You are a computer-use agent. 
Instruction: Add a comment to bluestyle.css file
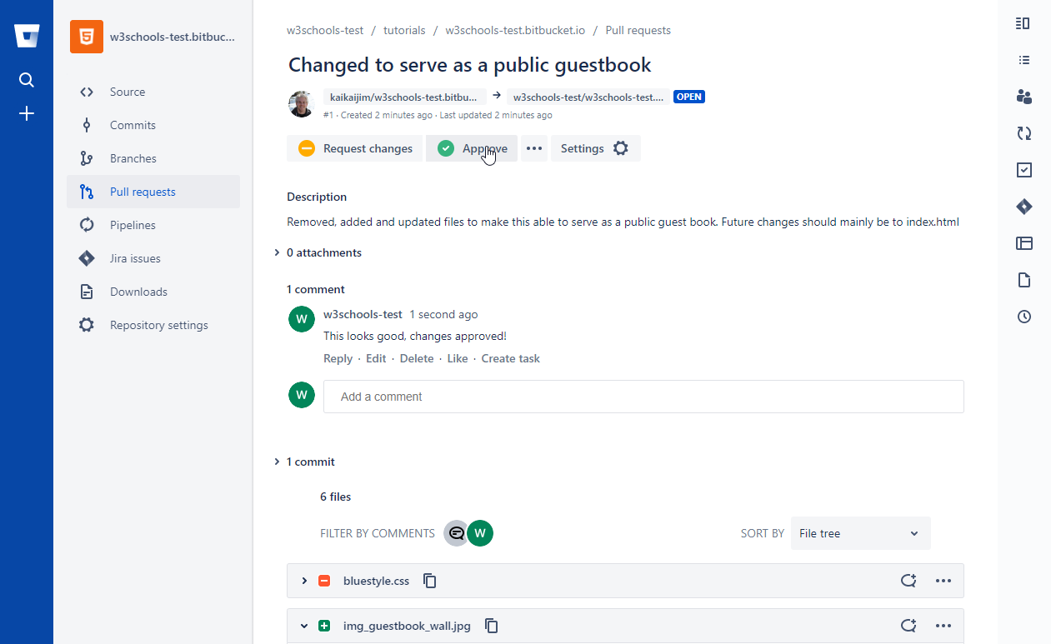[908, 581]
